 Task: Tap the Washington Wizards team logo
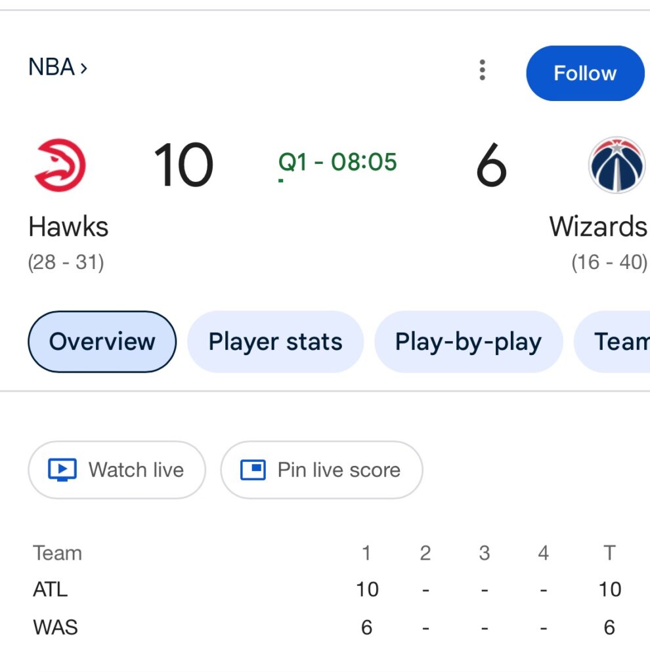click(x=616, y=165)
